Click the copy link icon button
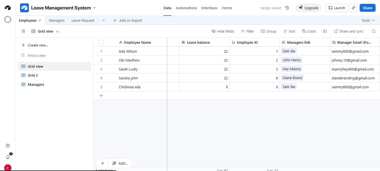This screenshot has width=380, height=171. point(353,8)
